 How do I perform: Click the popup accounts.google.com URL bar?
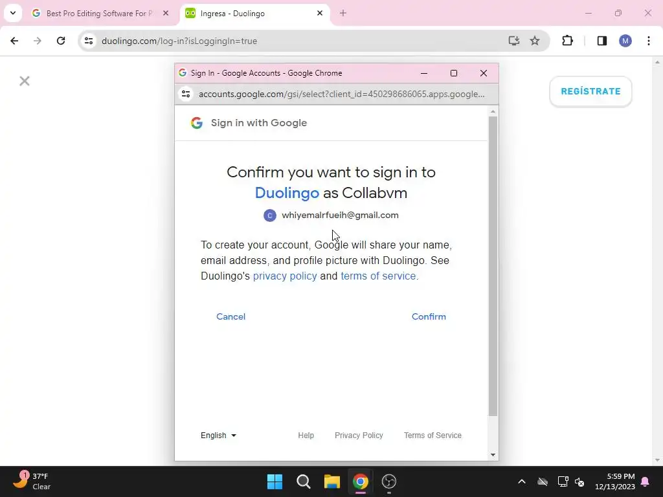tap(342, 94)
